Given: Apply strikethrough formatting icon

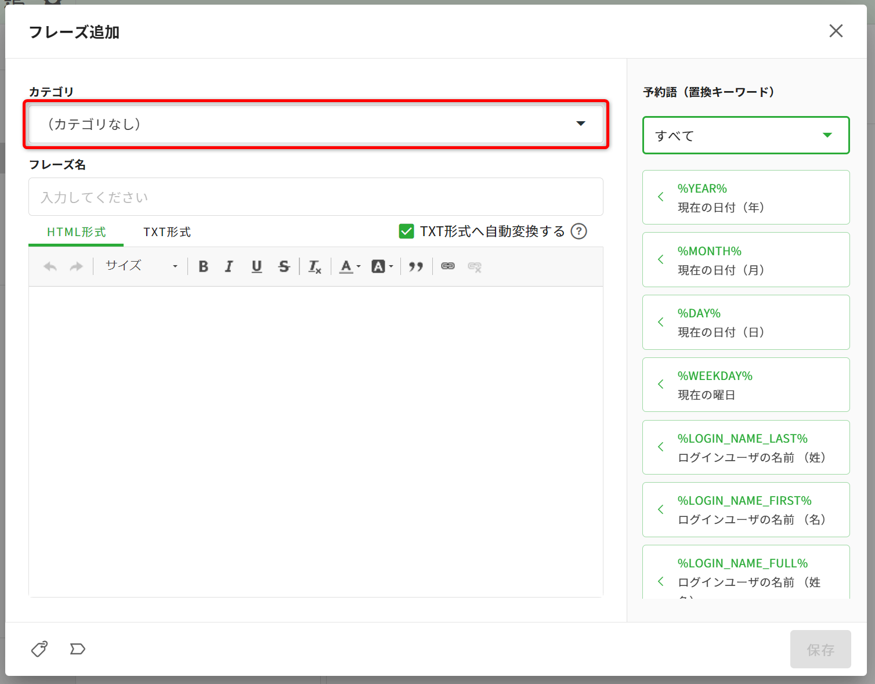Looking at the screenshot, I should [x=284, y=266].
